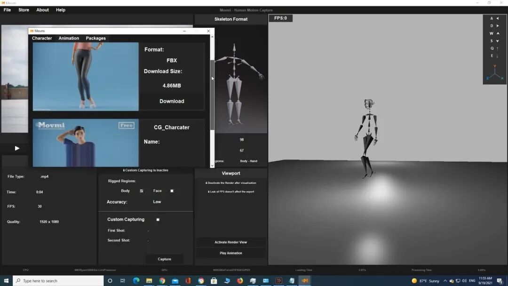Open Cortana circle on the taskbar
Viewport: 508px width, 286px height.
click(x=110, y=280)
